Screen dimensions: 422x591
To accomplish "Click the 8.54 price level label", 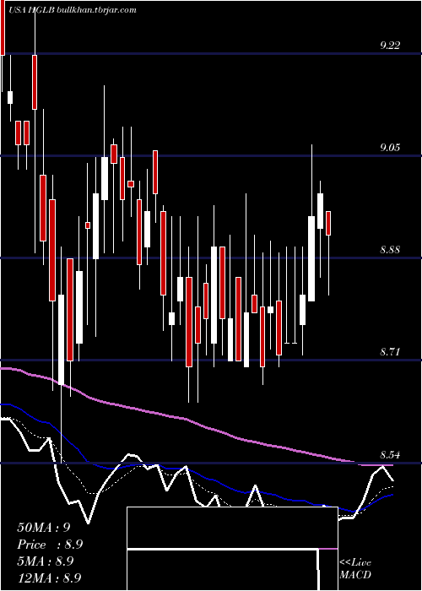I will [x=390, y=455].
